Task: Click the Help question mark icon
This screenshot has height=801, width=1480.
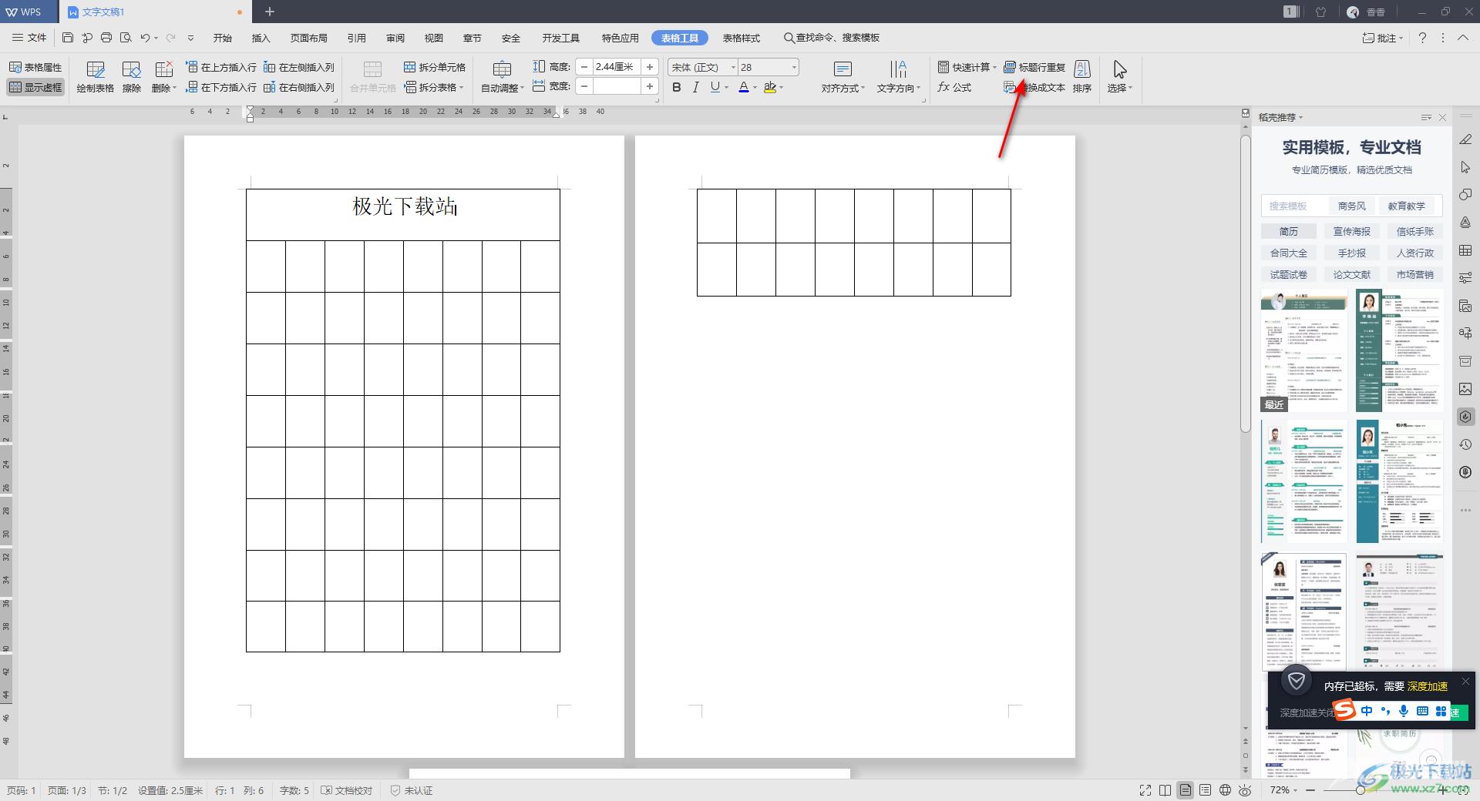Action: [1422, 38]
